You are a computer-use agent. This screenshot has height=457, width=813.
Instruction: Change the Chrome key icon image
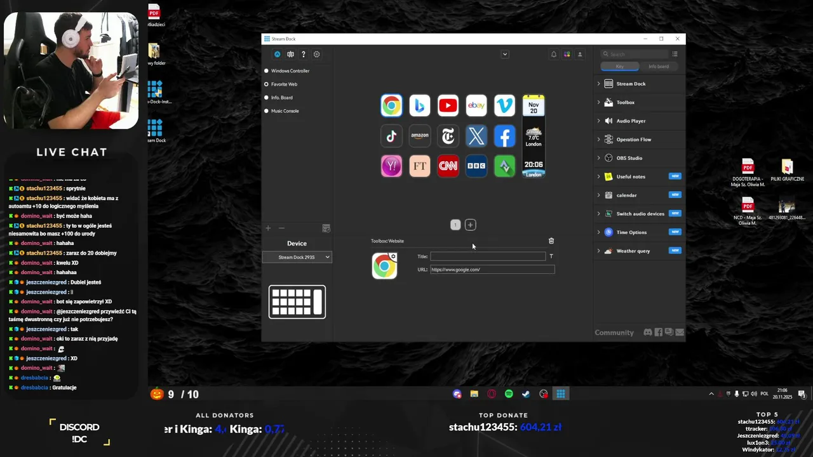click(x=384, y=265)
